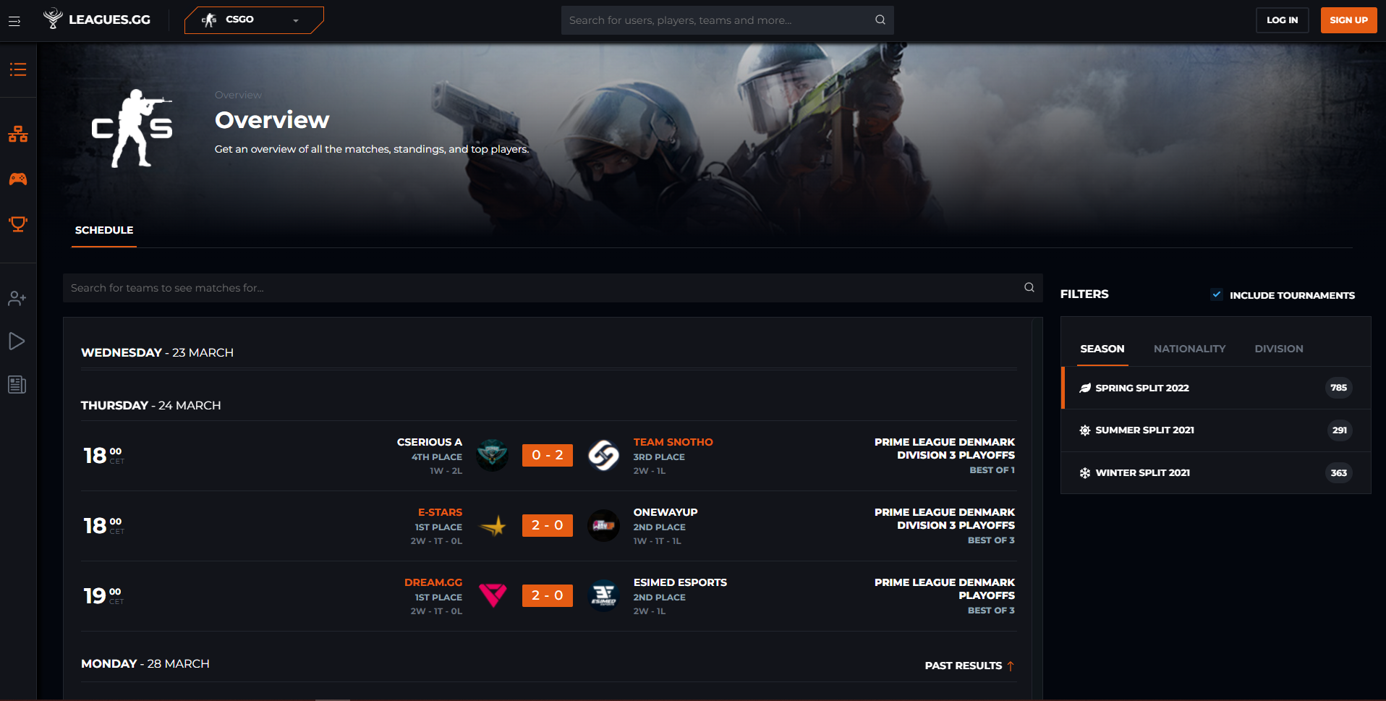Open the trophy icon in sidebar
This screenshot has width=1386, height=701.
[x=18, y=224]
